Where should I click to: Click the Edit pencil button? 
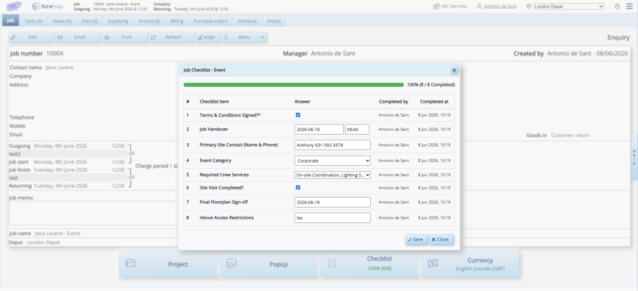31,37
